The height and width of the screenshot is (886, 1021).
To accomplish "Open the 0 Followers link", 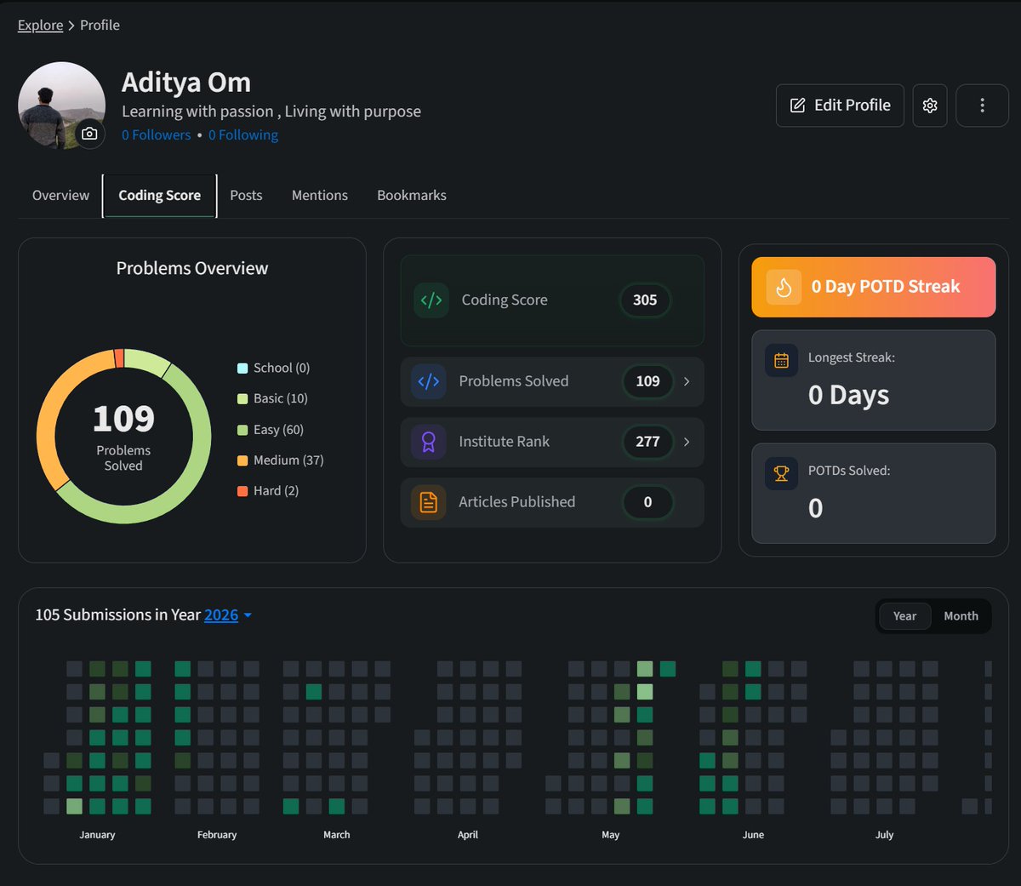I will tap(156, 134).
